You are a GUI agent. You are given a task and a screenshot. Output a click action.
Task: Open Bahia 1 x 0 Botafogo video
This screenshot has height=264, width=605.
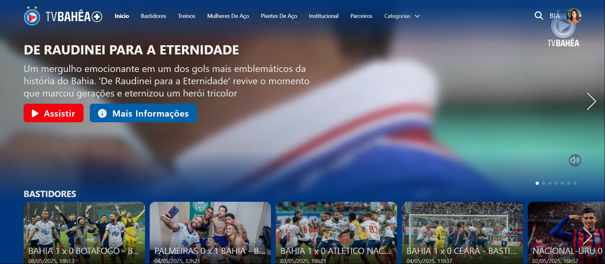click(84, 233)
